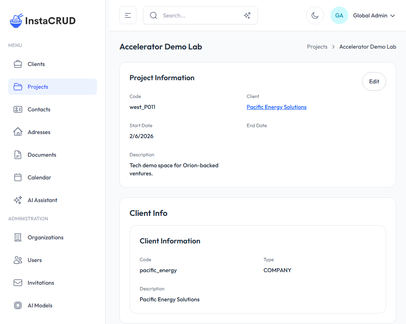Click the AI sparkle icon in search bar

(247, 15)
